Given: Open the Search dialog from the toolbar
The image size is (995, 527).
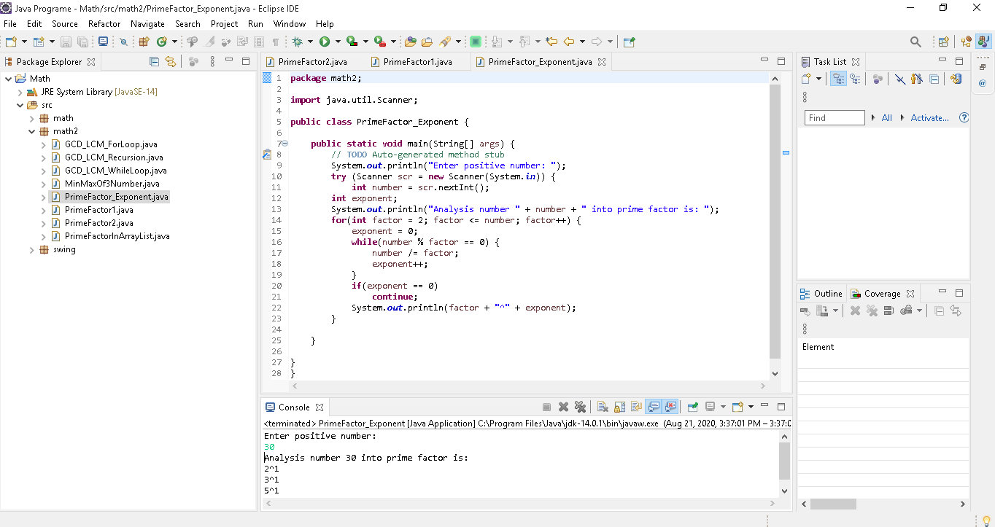Looking at the screenshot, I should pos(915,42).
